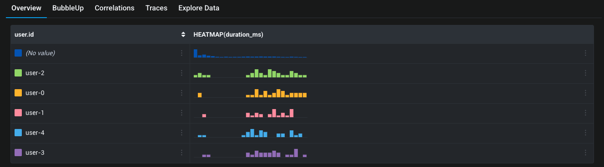Screen dimensions: 604x167
Task: Select the user-4 row label
Action: (x=35, y=133)
